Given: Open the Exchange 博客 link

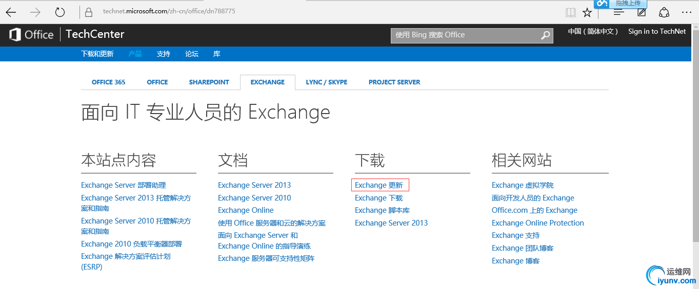Looking at the screenshot, I should pos(516,261).
